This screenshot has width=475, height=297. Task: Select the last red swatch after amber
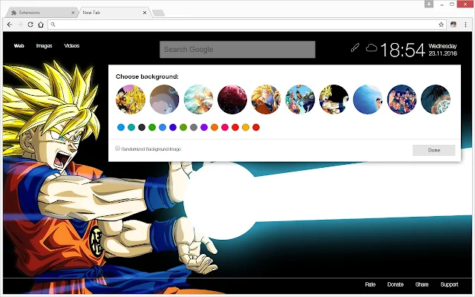click(256, 127)
